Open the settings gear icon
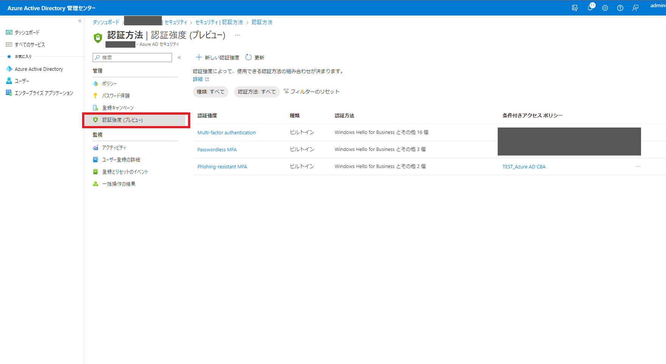The height and width of the screenshot is (364, 666). tap(605, 8)
